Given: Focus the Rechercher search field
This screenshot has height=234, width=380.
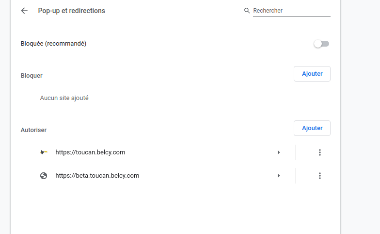Looking at the screenshot, I should [291, 11].
